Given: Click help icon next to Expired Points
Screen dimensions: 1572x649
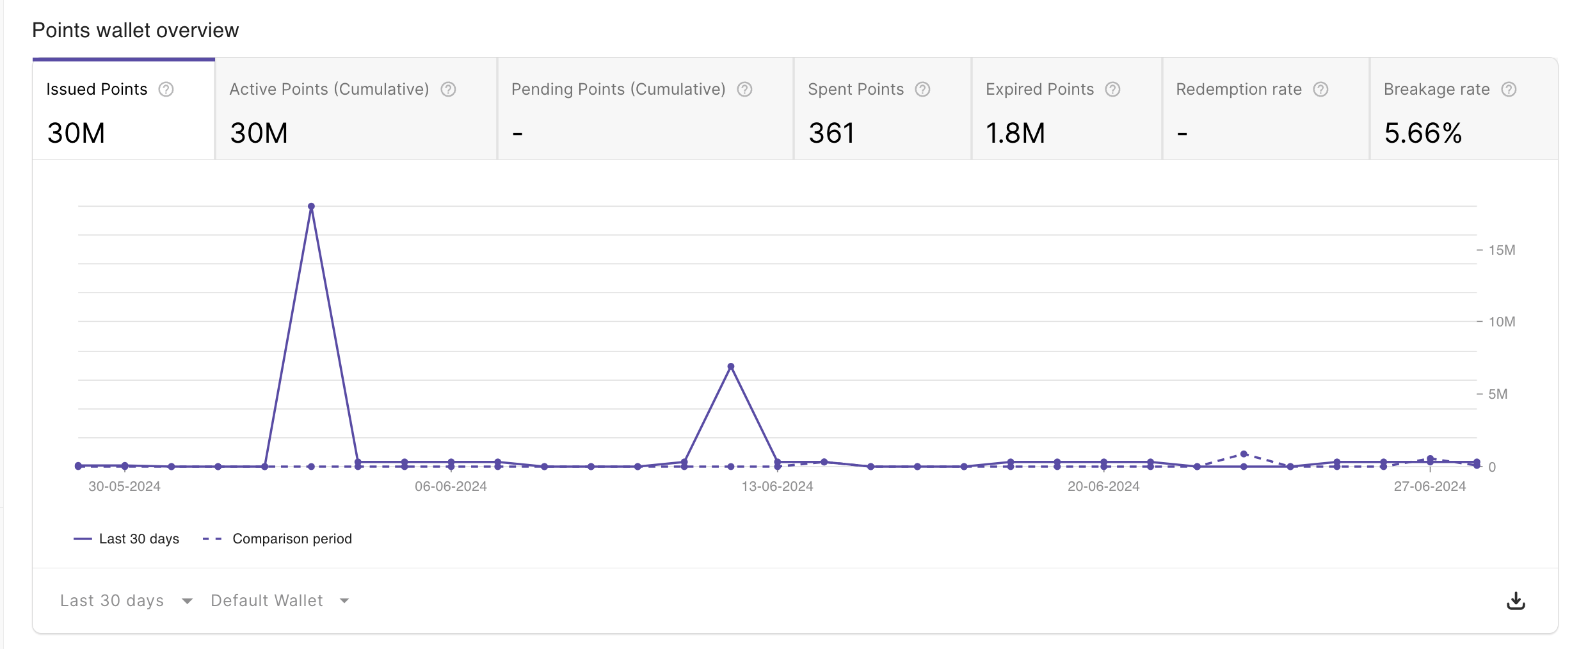Looking at the screenshot, I should click(x=1112, y=90).
